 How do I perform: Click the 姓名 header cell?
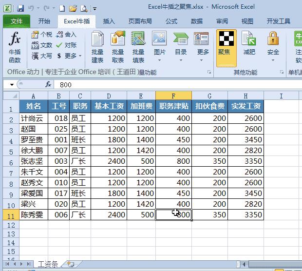pyautogui.click(x=34, y=106)
